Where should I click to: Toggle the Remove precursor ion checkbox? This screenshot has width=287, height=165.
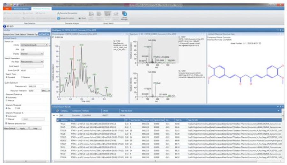pos(6,124)
